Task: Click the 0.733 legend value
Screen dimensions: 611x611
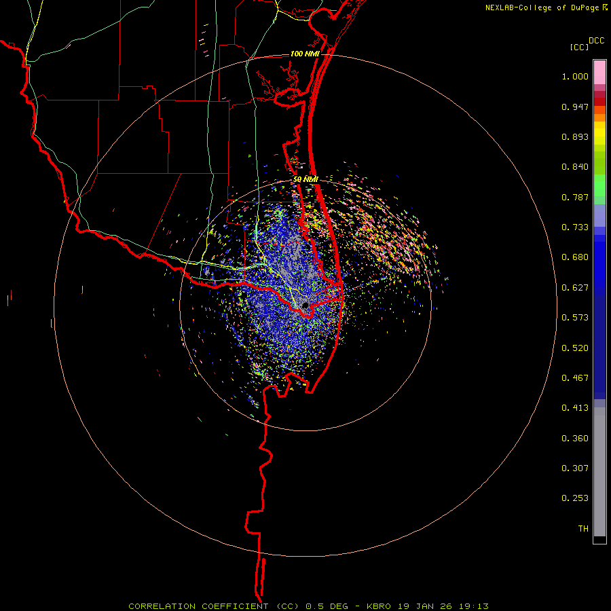Action: tap(575, 227)
